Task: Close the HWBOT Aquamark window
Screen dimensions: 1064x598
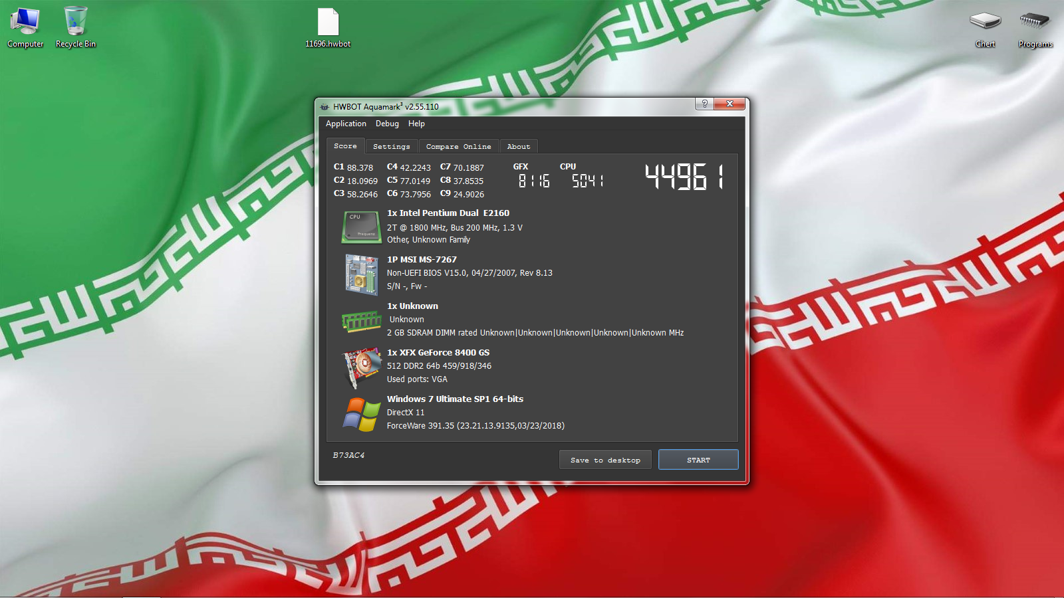Action: click(730, 104)
